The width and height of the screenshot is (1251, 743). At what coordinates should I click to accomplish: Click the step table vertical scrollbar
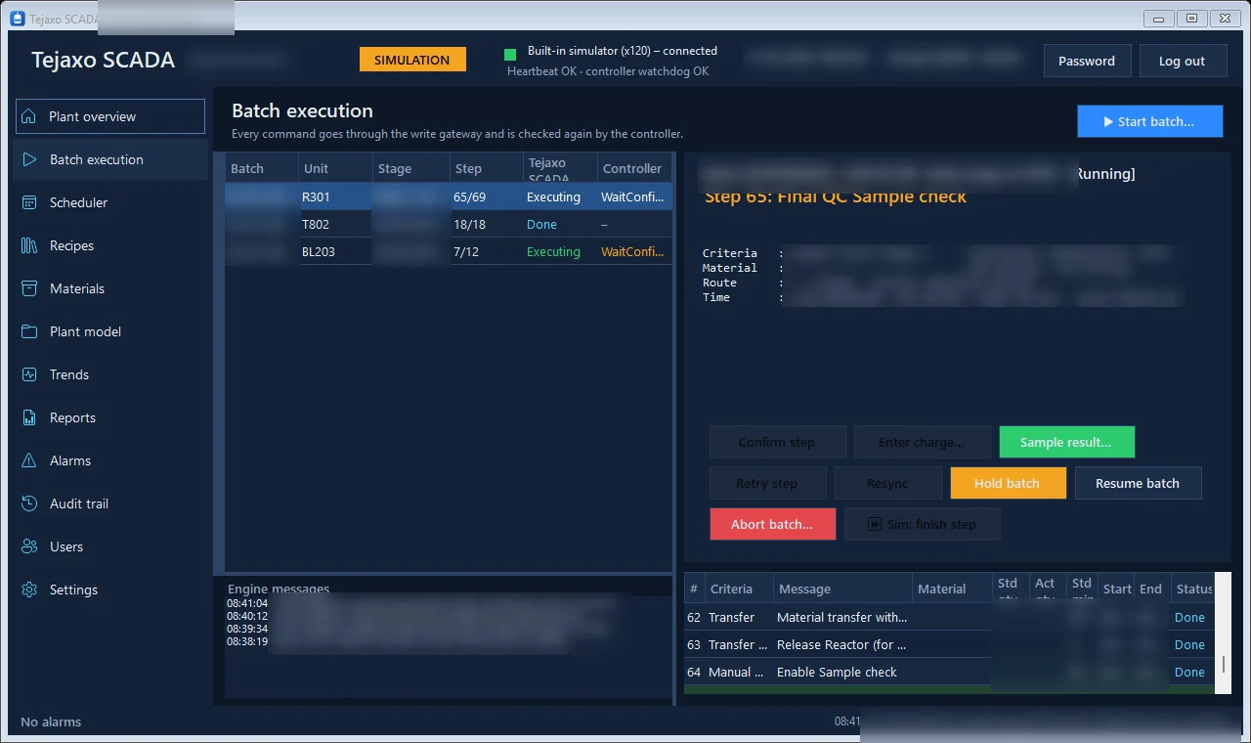[x=1224, y=633]
